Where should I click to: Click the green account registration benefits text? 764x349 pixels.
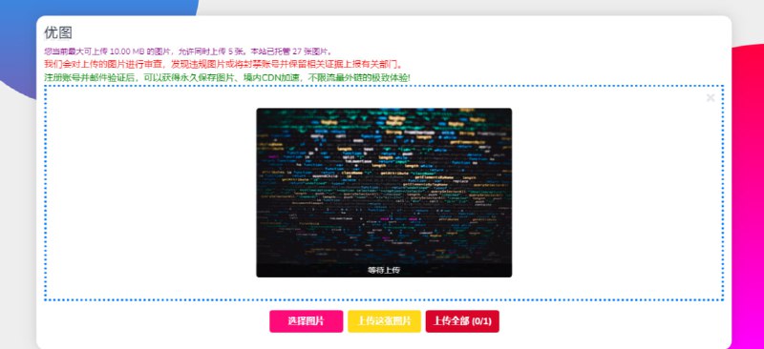click(227, 77)
